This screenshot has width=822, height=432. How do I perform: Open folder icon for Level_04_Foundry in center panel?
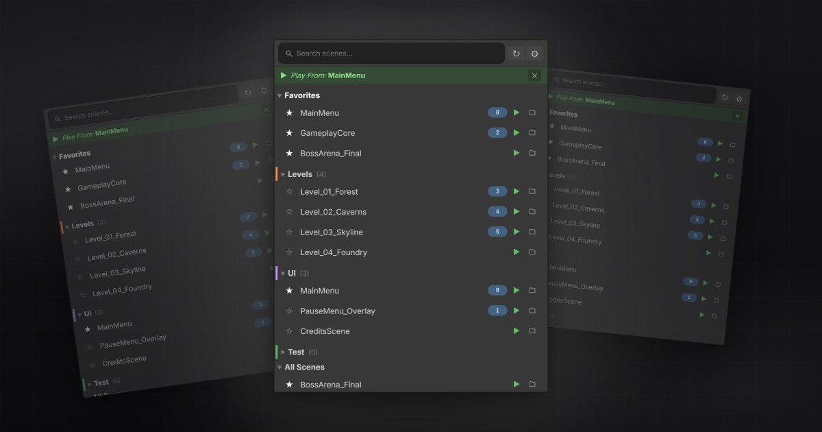pyautogui.click(x=532, y=252)
